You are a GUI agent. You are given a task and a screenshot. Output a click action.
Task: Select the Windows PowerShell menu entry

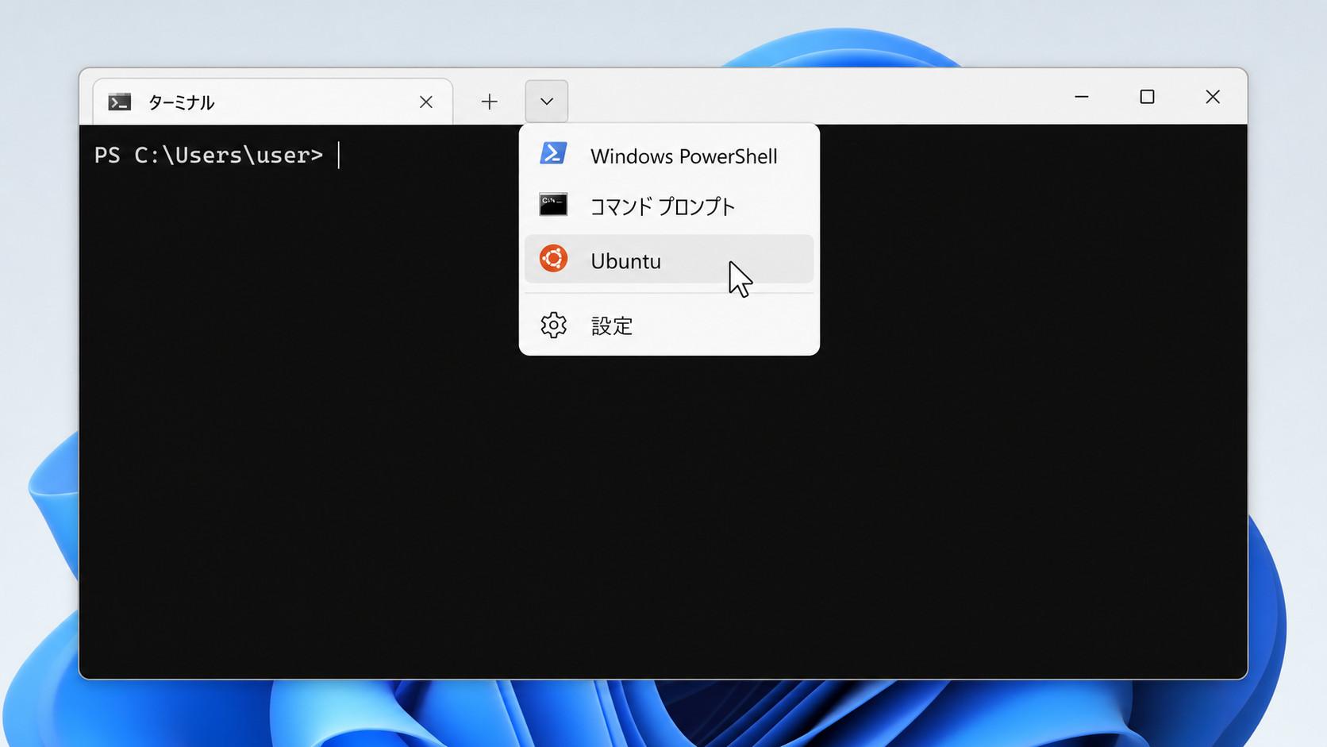point(669,156)
